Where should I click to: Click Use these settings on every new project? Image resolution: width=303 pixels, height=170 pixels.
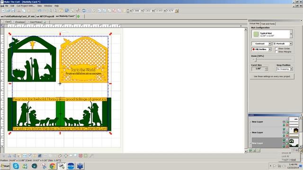point(272,76)
